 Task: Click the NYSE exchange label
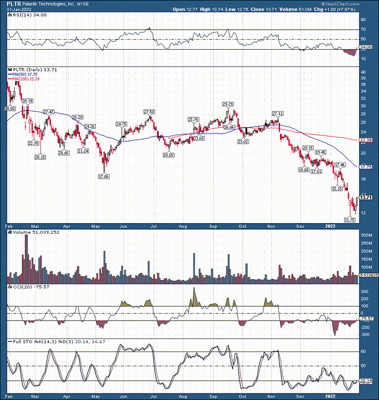83,4
